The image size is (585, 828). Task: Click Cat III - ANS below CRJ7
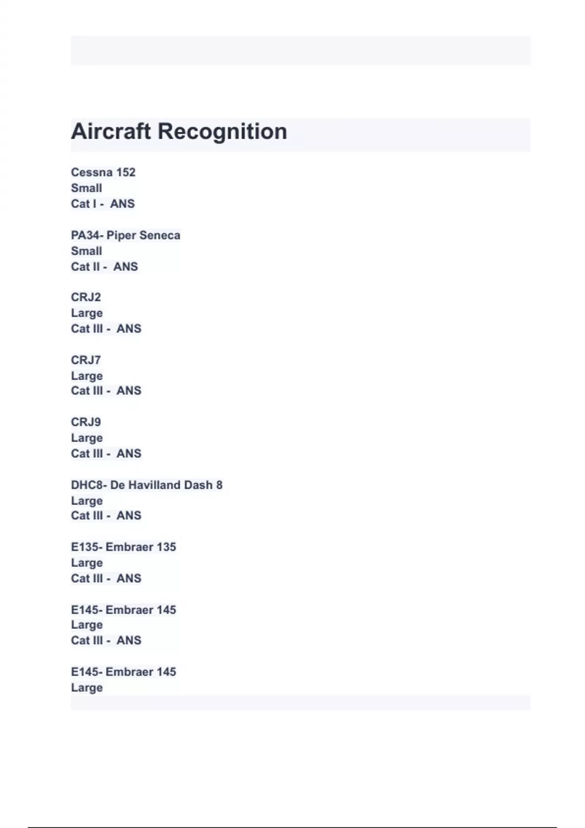click(106, 391)
